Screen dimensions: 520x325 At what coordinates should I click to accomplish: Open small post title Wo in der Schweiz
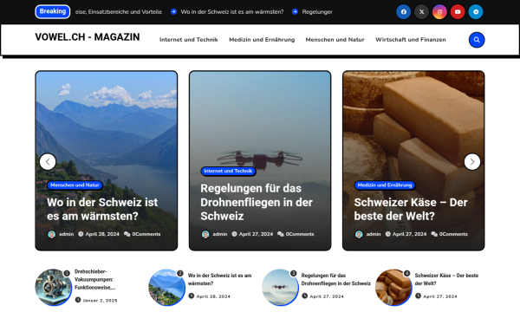coord(219,280)
